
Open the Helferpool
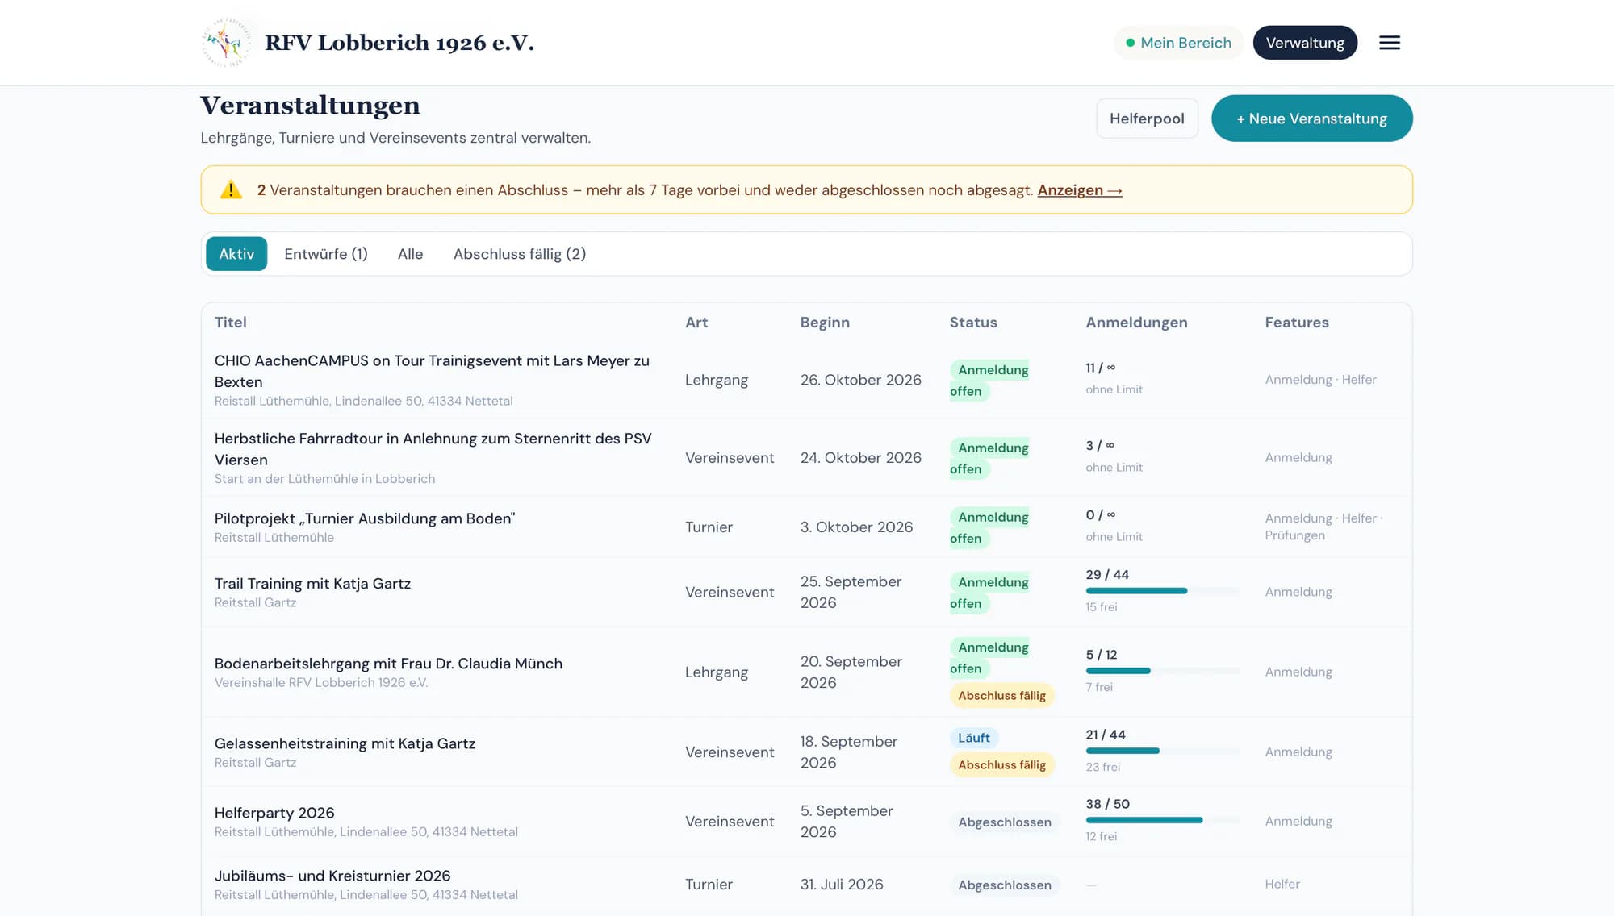pyautogui.click(x=1147, y=119)
